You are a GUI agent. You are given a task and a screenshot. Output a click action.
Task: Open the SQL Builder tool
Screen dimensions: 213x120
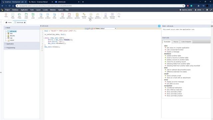coord(55,16)
